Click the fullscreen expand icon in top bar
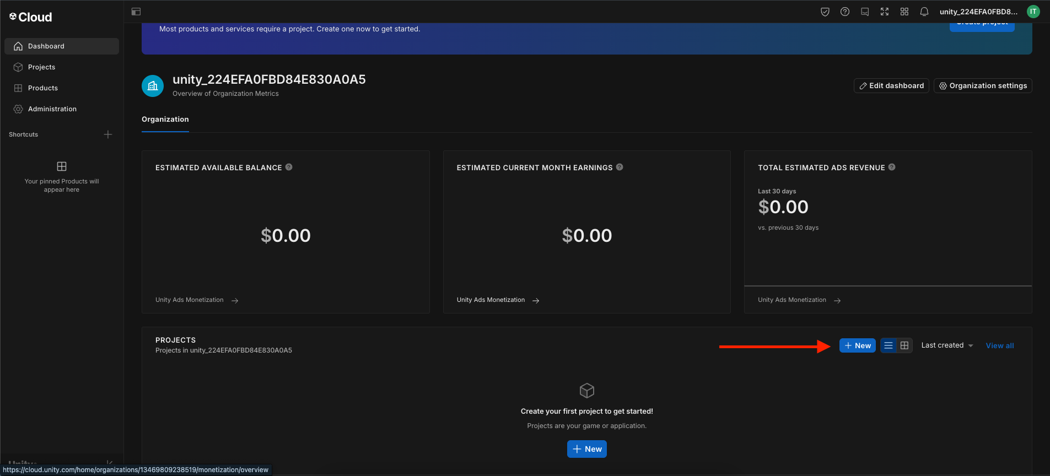The image size is (1050, 476). click(885, 12)
